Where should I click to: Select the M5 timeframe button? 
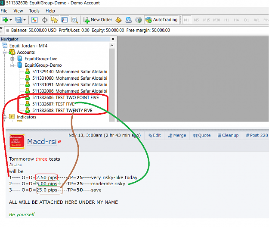(196, 20)
